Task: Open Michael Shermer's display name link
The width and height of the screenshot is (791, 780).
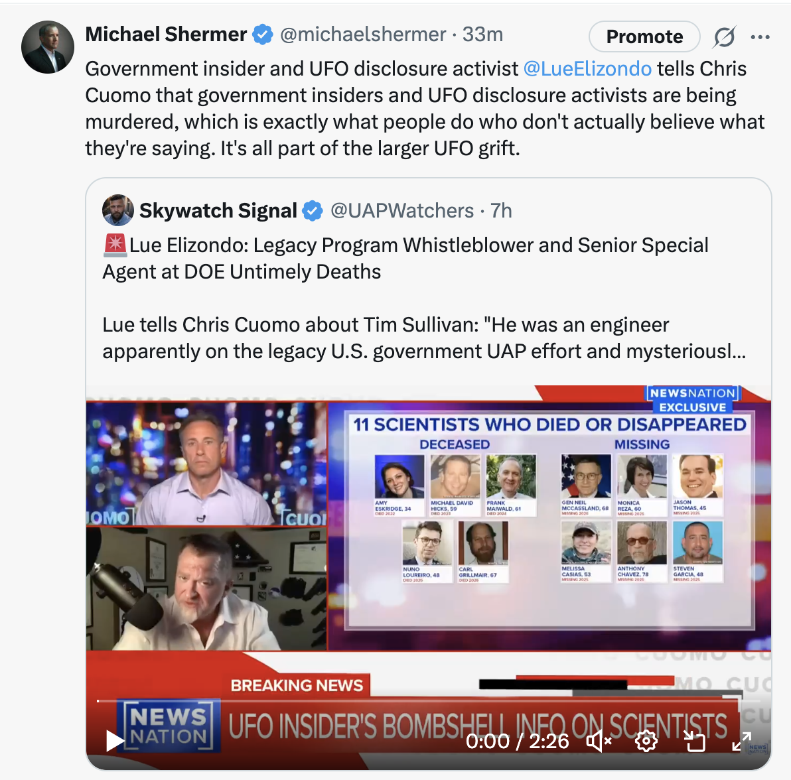Action: click(x=166, y=34)
